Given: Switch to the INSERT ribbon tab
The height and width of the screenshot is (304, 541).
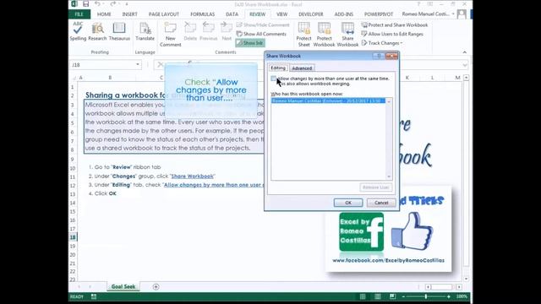Looking at the screenshot, I should 129,14.
